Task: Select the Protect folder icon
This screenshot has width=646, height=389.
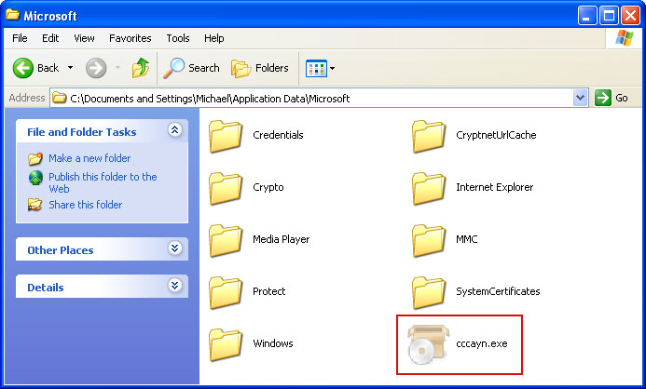Action: tap(226, 292)
